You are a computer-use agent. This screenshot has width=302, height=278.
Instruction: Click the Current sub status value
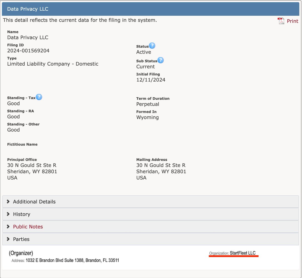[x=145, y=67]
